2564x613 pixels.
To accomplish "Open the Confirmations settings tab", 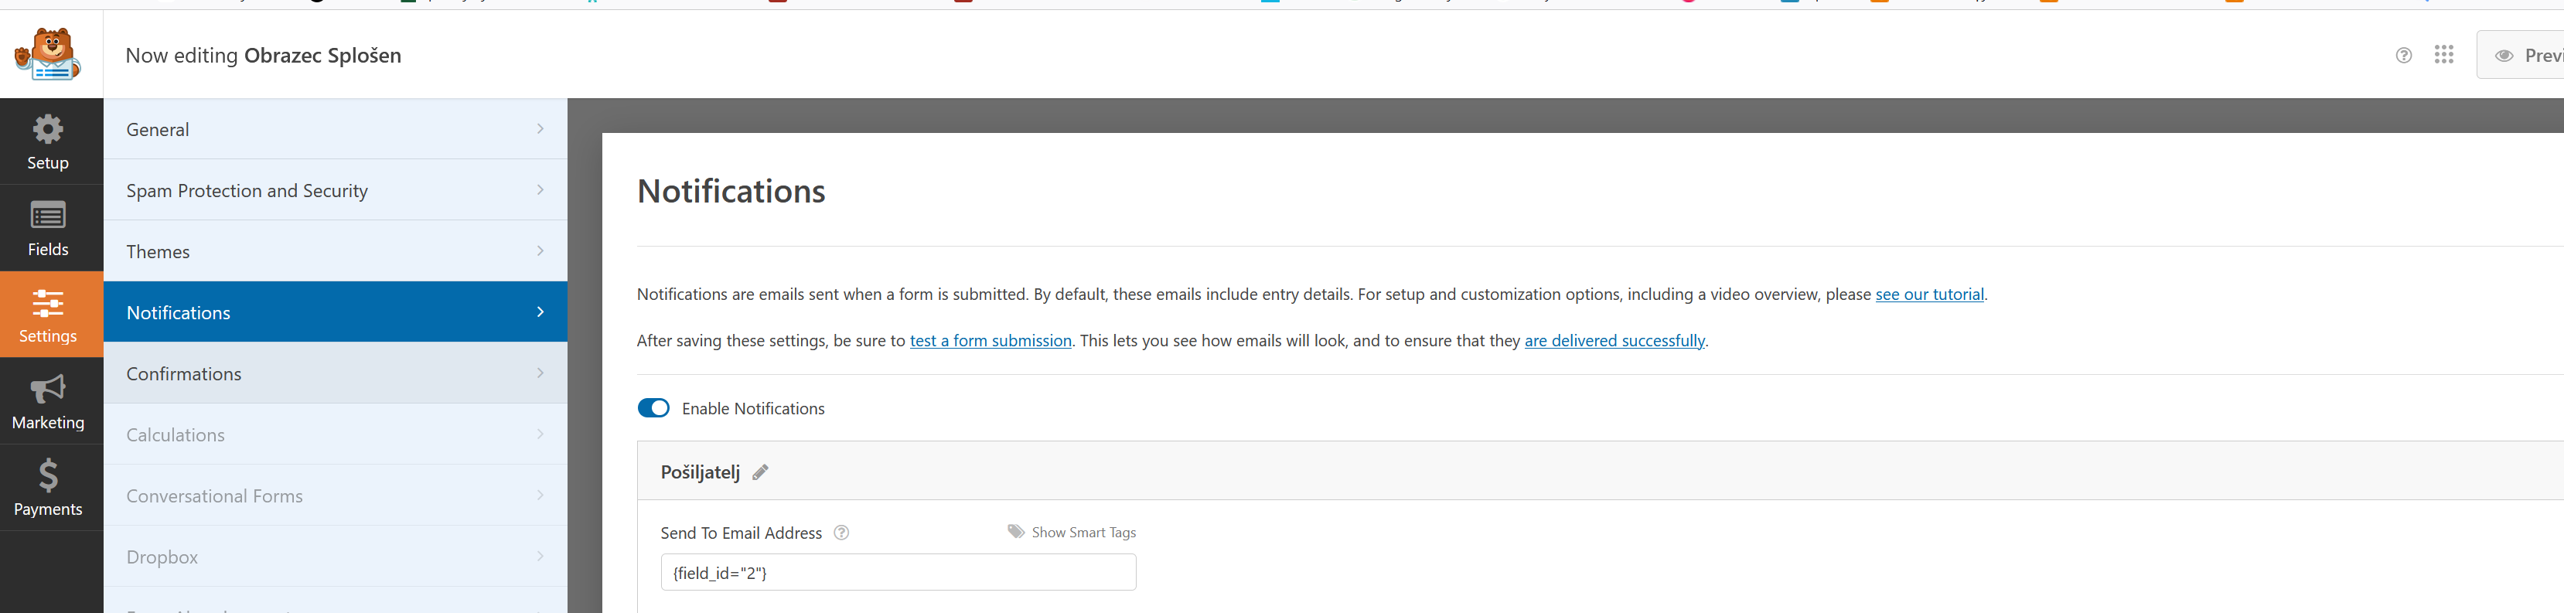I will click(x=336, y=373).
